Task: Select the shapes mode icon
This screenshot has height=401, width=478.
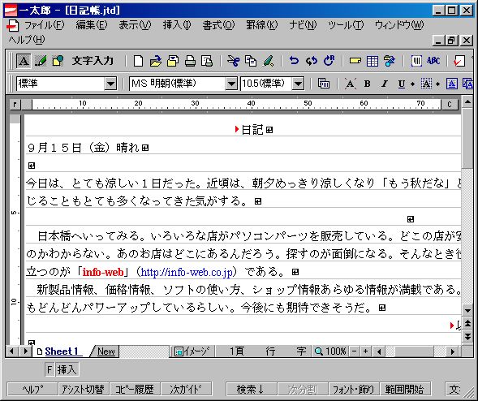Action: coord(58,61)
